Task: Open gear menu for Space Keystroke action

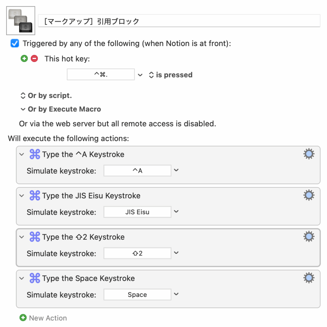Action: click(x=308, y=278)
